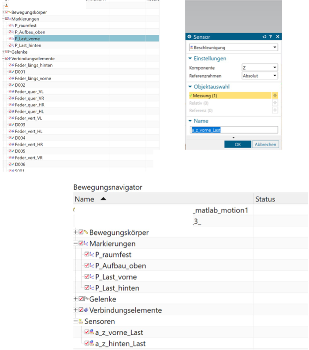Toggle a_z_hinten_Last sensor checkbox
The image size is (309, 350).
click(87, 343)
